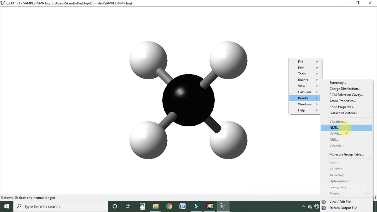The width and height of the screenshot is (377, 212).
Task: Open Bond Properties from the submenu
Action: 346,107
